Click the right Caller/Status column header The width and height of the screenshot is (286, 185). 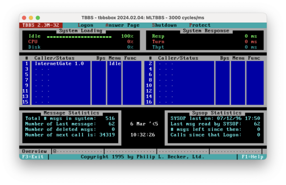click(178, 58)
